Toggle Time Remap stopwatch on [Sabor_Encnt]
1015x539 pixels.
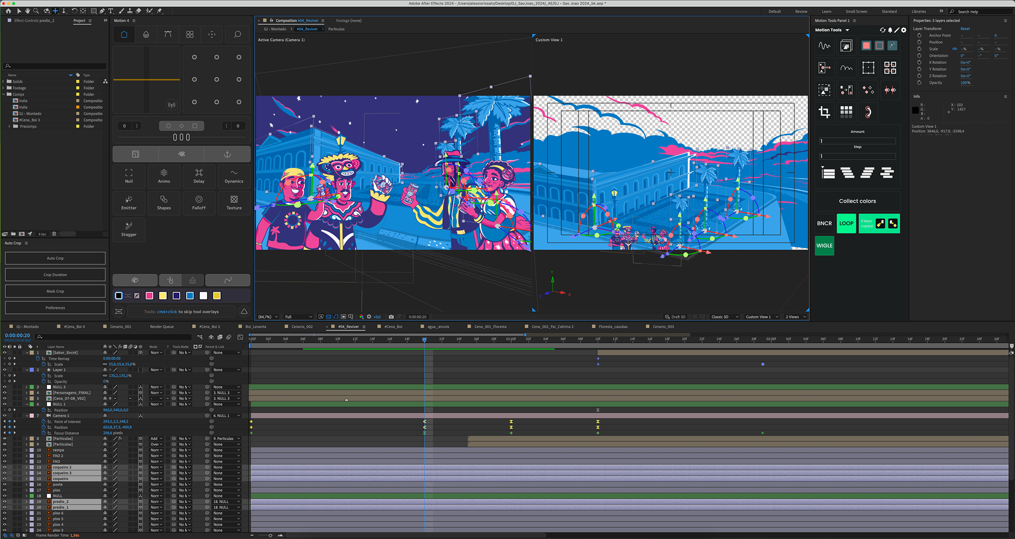tap(38, 358)
